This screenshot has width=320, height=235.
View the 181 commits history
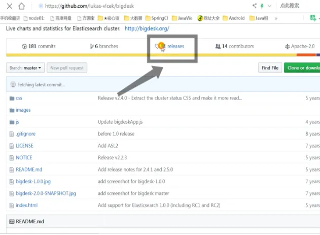point(39,46)
